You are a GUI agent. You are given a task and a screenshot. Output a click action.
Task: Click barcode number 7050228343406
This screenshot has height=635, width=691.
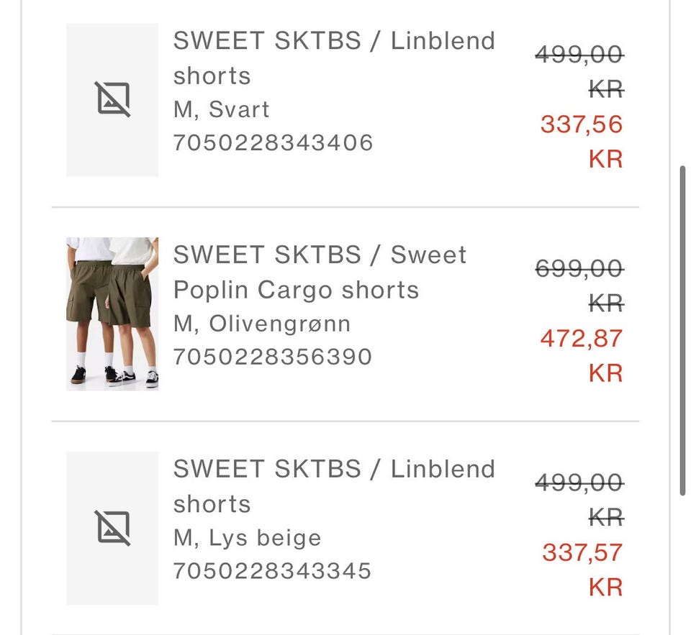(x=274, y=142)
